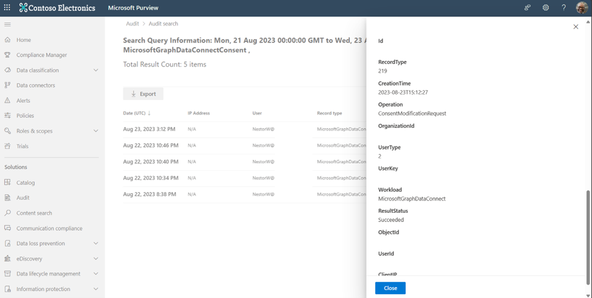The image size is (592, 298).
Task: Collapse the navigation hamburger menu
Action: coord(8,24)
